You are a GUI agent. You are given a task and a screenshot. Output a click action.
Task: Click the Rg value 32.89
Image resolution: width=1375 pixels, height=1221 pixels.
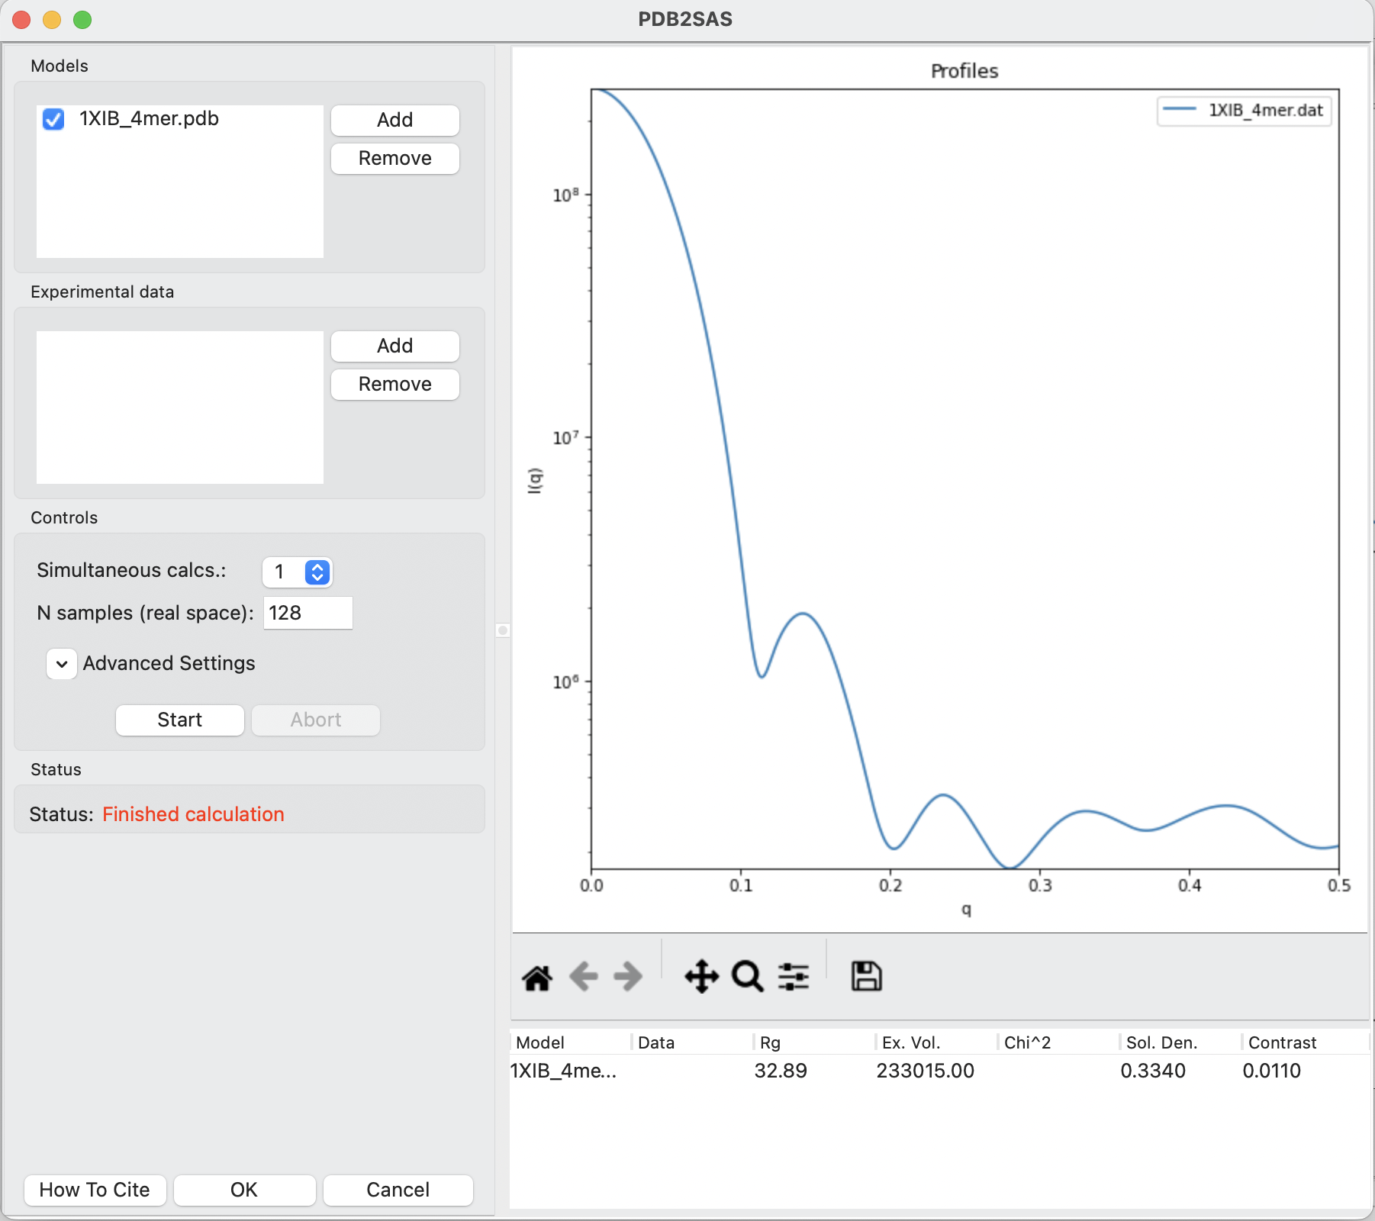(x=781, y=1071)
